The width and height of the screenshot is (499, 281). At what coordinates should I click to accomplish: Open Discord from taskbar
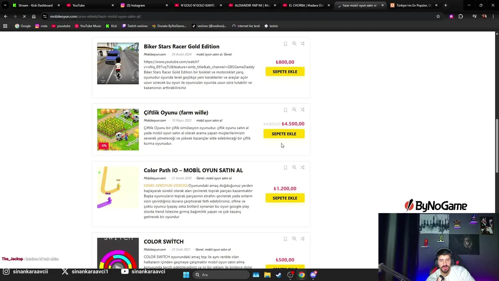313,275
